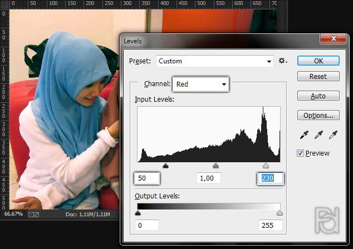Screen dimensions: 353x249
Task: Click the output level field showing 255
Action: 270,225
